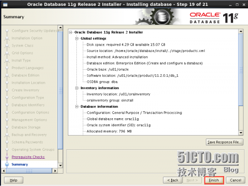Select the Installation Option step

(x=27, y=38)
